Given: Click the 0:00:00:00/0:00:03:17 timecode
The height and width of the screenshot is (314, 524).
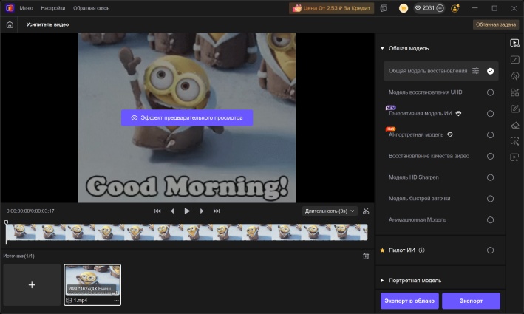Looking at the screenshot, I should click(30, 211).
